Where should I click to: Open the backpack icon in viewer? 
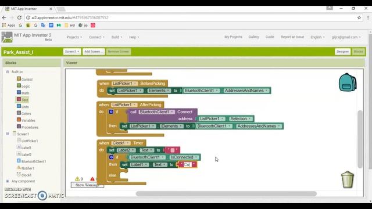(348, 82)
